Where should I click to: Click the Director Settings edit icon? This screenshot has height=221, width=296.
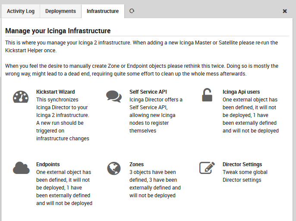coord(207,168)
